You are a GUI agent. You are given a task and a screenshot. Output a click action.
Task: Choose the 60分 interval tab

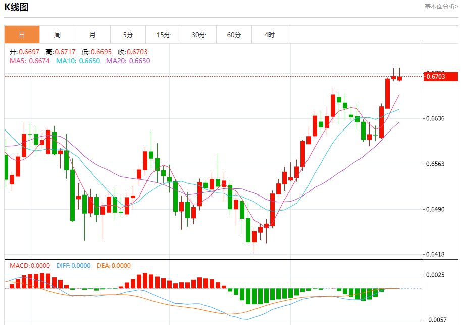[x=234, y=35]
